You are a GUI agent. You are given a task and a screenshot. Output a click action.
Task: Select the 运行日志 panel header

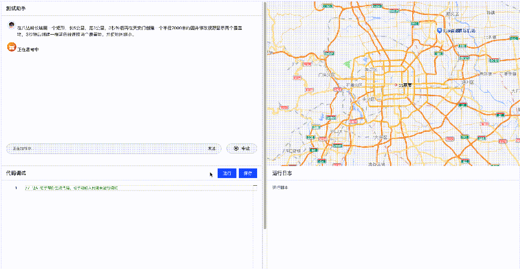click(282, 173)
